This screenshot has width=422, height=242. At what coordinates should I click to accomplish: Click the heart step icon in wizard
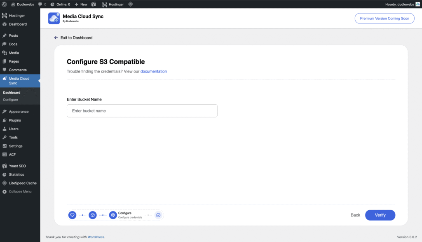pyautogui.click(x=72, y=215)
